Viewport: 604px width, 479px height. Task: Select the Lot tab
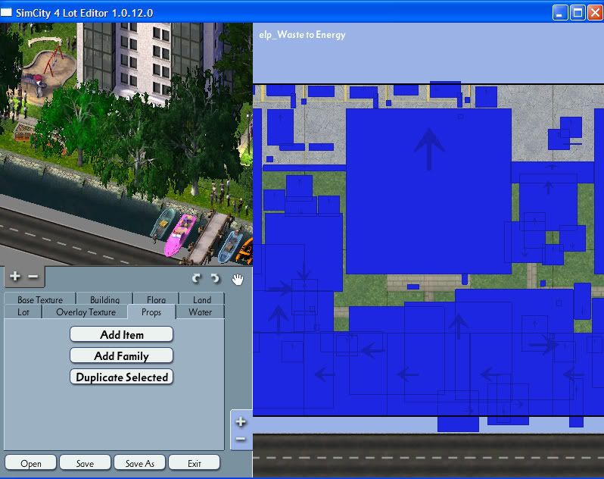[x=23, y=312]
